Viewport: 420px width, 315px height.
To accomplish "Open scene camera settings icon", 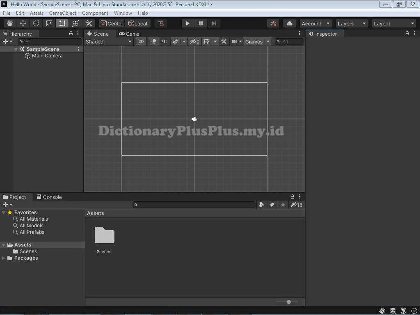I will pyautogui.click(x=234, y=41).
